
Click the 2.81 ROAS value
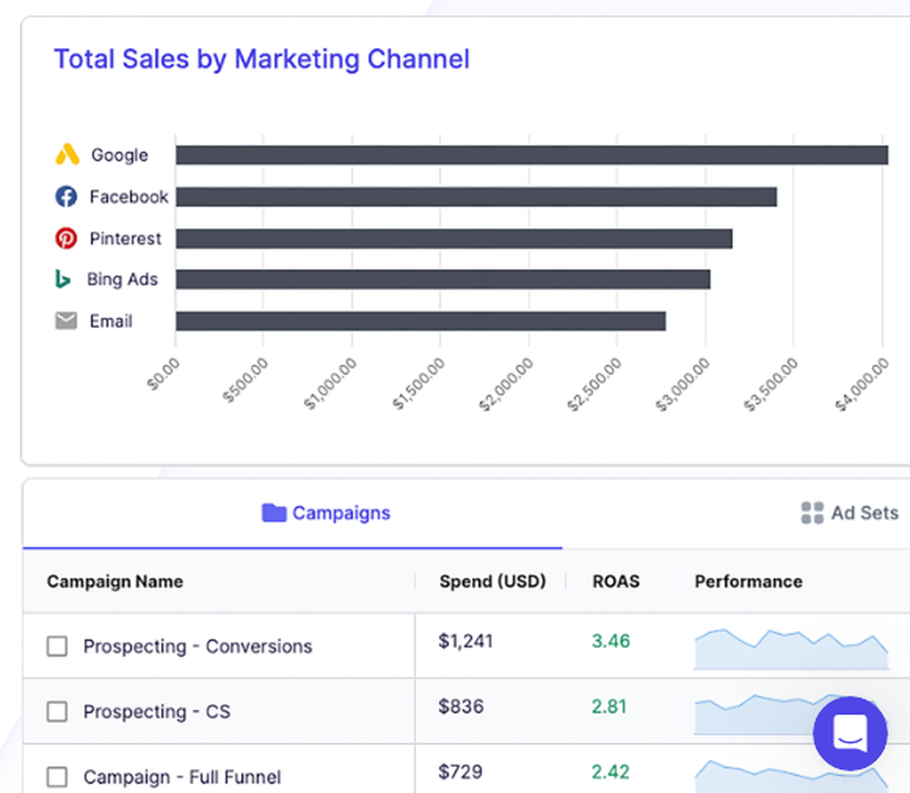pos(609,707)
